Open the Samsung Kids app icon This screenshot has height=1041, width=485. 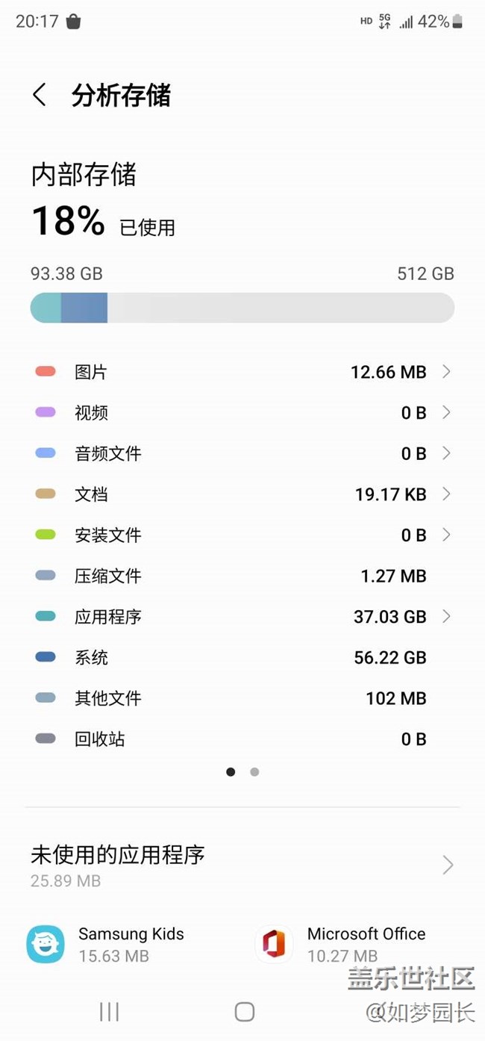(46, 944)
